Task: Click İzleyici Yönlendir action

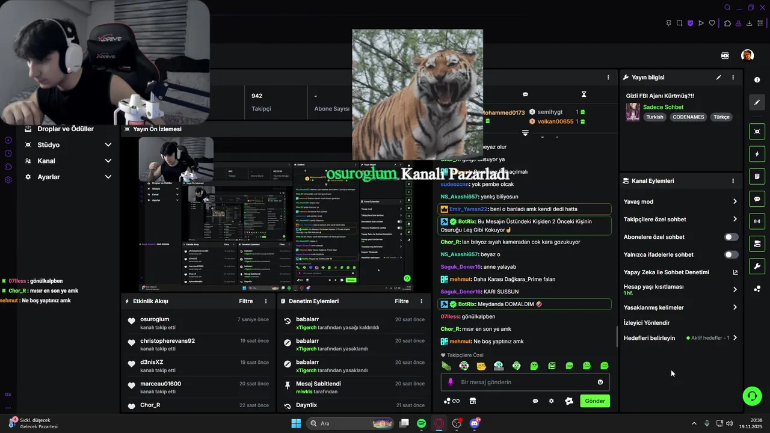Action: (x=647, y=323)
